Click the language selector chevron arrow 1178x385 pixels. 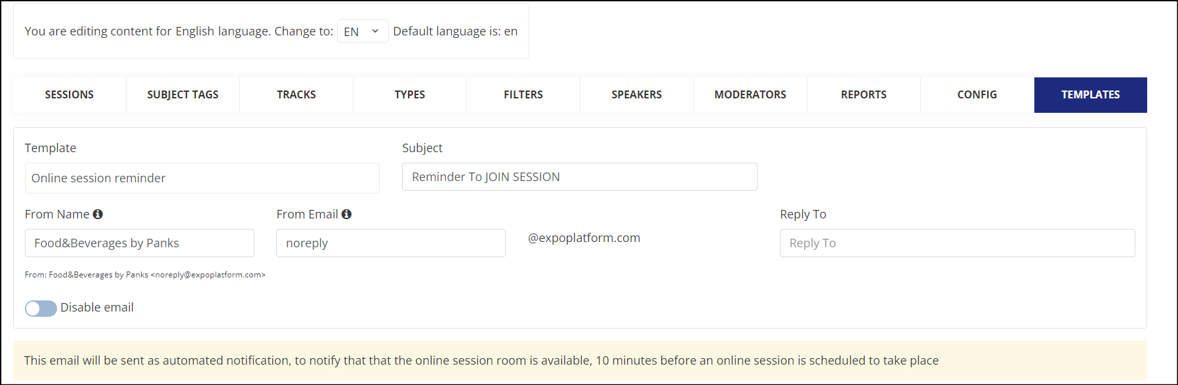point(375,31)
